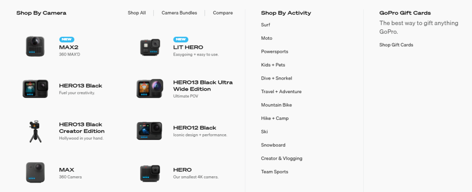Click the Shop Gift Cards link
Image resolution: width=472 pixels, height=192 pixels.
396,45
